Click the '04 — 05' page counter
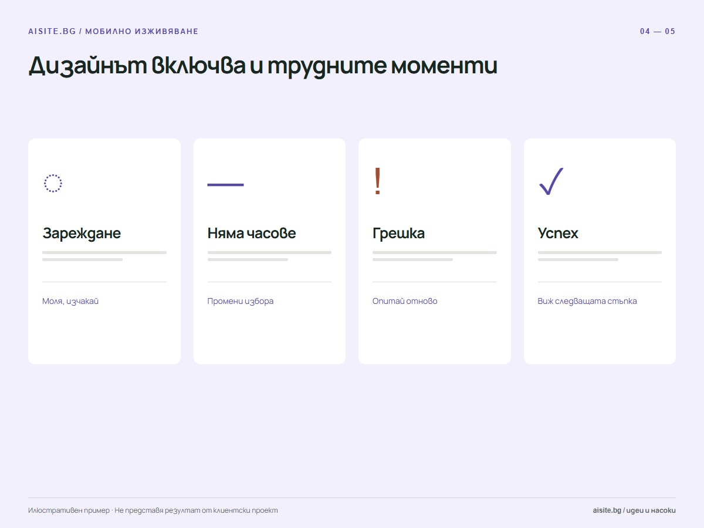Viewport: 704px width, 528px height. click(658, 32)
